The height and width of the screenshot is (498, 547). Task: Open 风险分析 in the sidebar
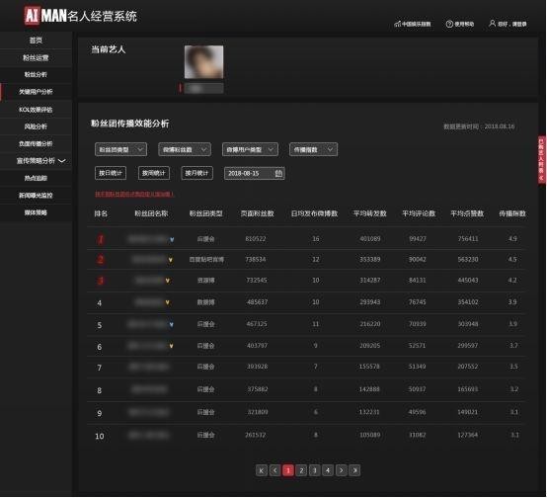click(36, 126)
